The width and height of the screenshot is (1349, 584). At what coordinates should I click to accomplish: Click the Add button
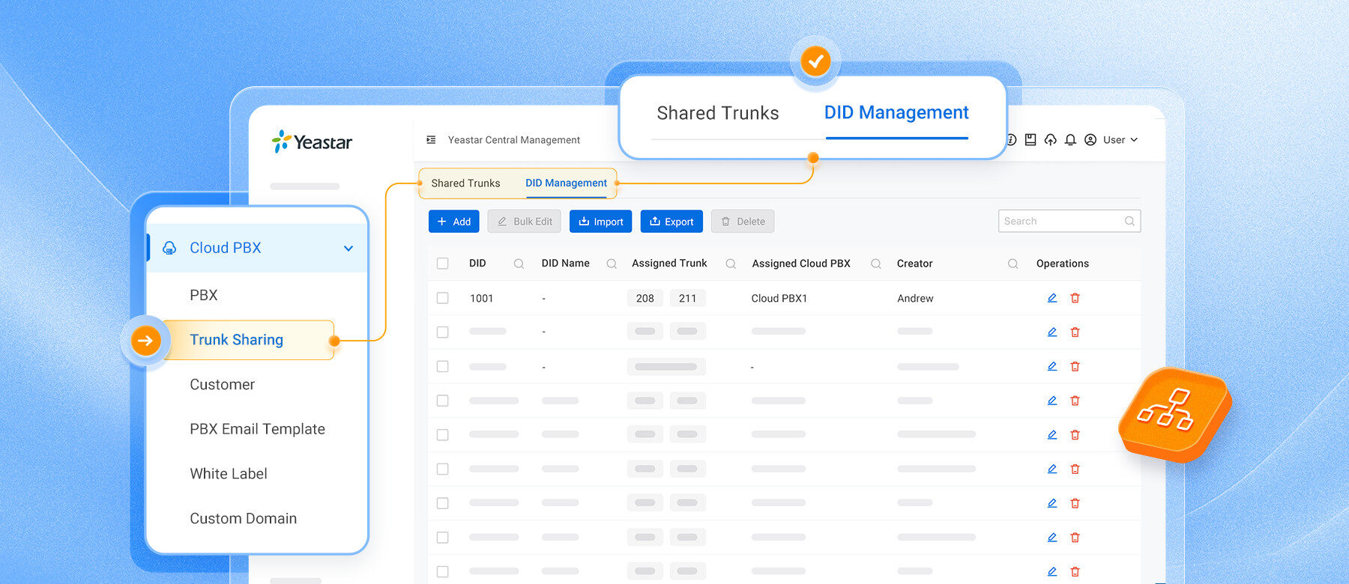pos(454,222)
